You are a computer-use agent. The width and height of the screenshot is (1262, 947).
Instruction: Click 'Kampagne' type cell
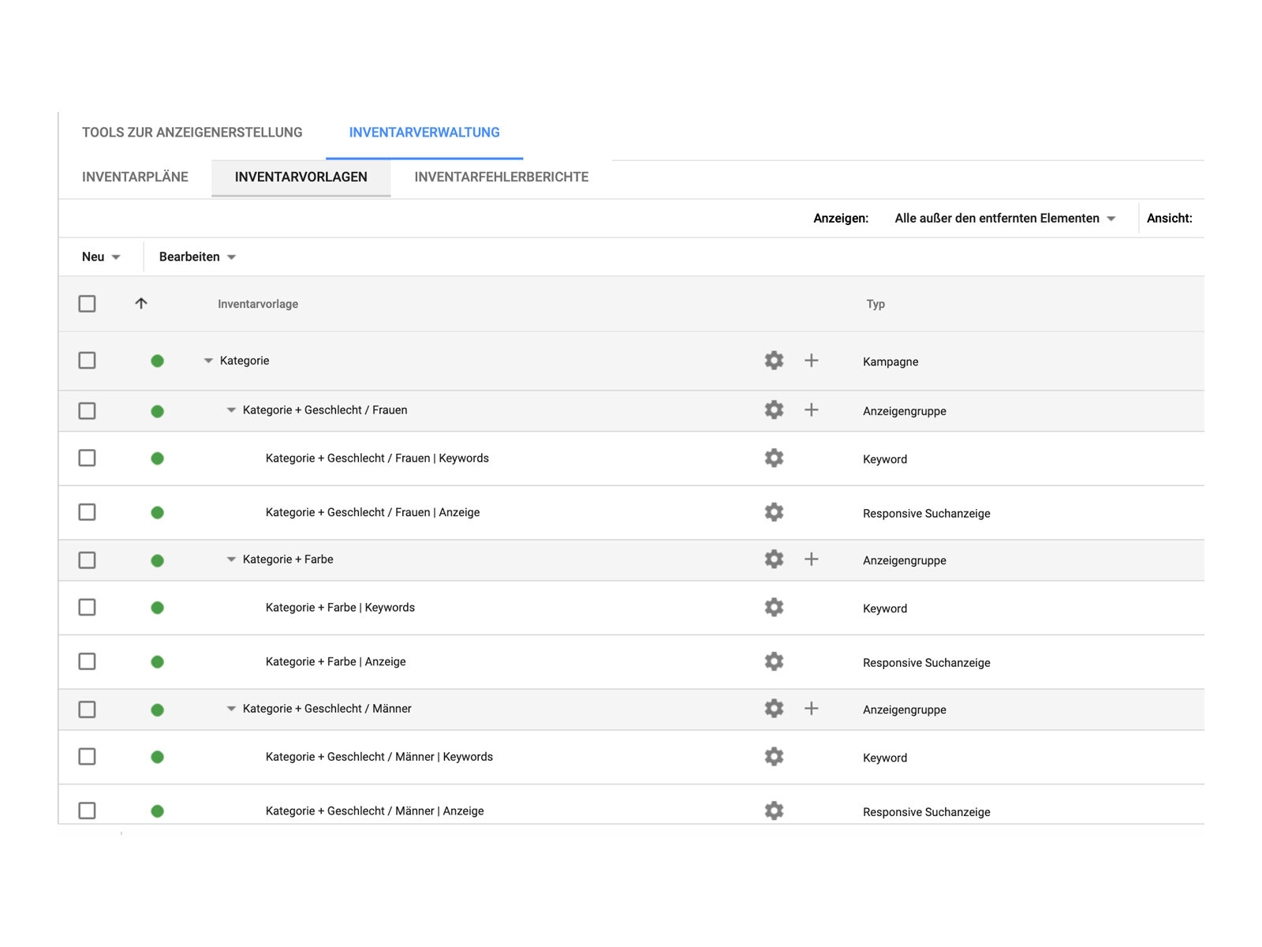[890, 361]
